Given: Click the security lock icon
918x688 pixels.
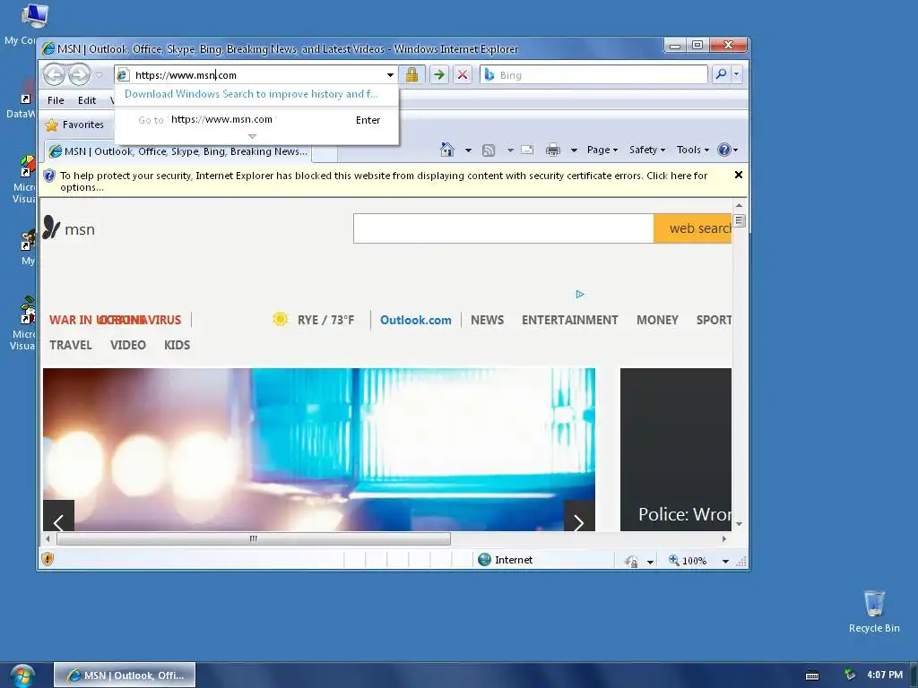Looking at the screenshot, I should [411, 74].
